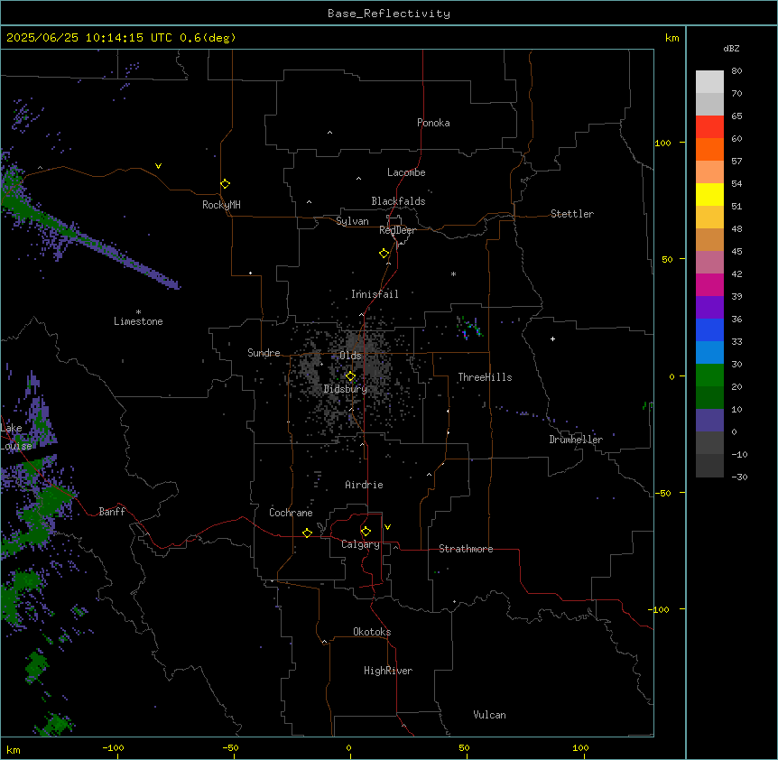
Task: Click the -30 value on the dBZ scale
Action: (x=739, y=477)
